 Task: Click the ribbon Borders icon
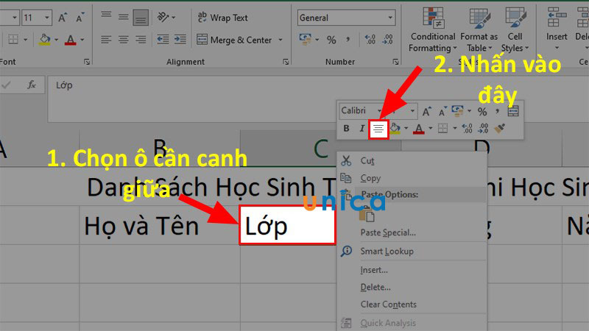pos(13,40)
